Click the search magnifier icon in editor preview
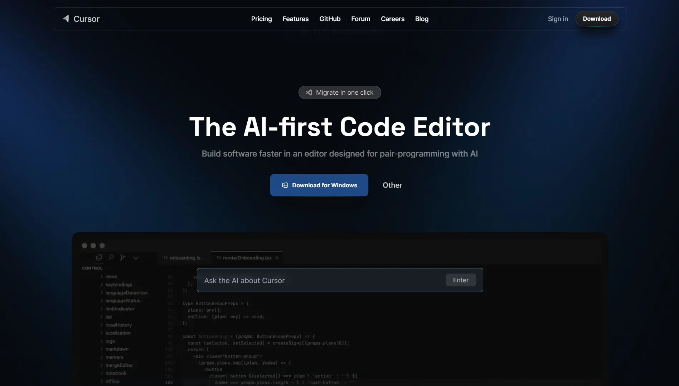Image resolution: width=679 pixels, height=386 pixels. click(111, 257)
